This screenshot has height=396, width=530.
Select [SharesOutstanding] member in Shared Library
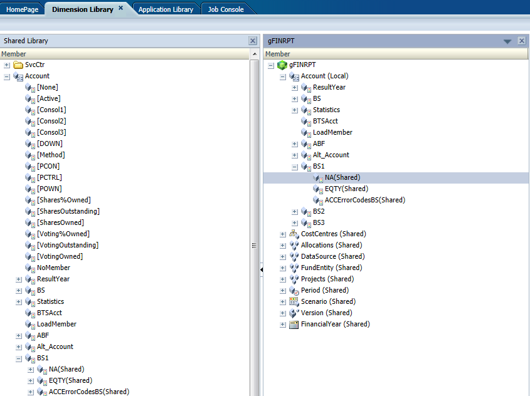pos(68,211)
